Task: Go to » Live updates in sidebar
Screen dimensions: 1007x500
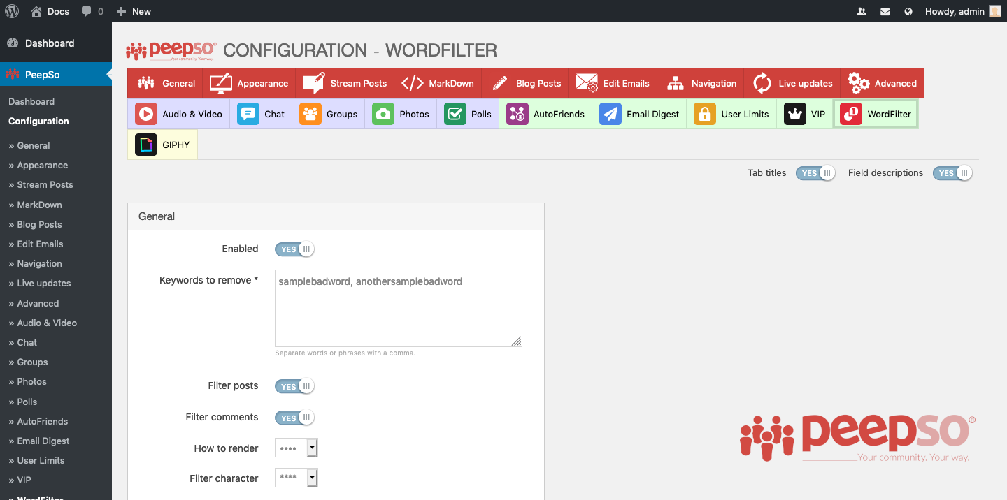Action: [39, 283]
